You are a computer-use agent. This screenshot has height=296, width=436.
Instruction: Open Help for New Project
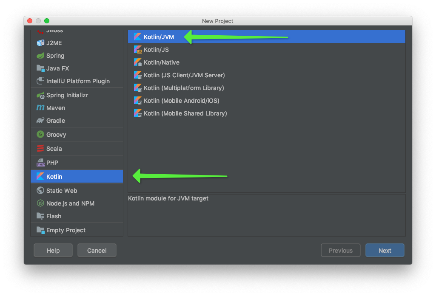pyautogui.click(x=53, y=251)
